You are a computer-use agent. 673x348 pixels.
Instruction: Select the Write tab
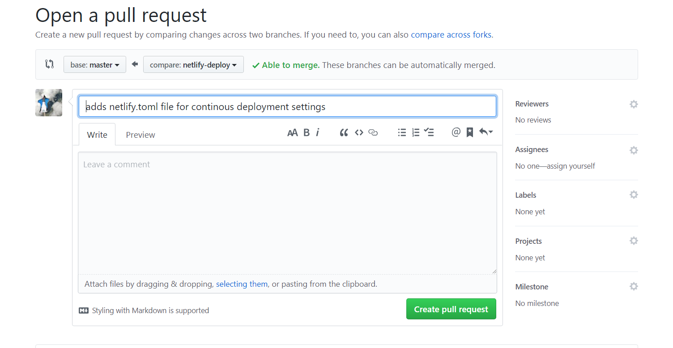click(x=97, y=135)
